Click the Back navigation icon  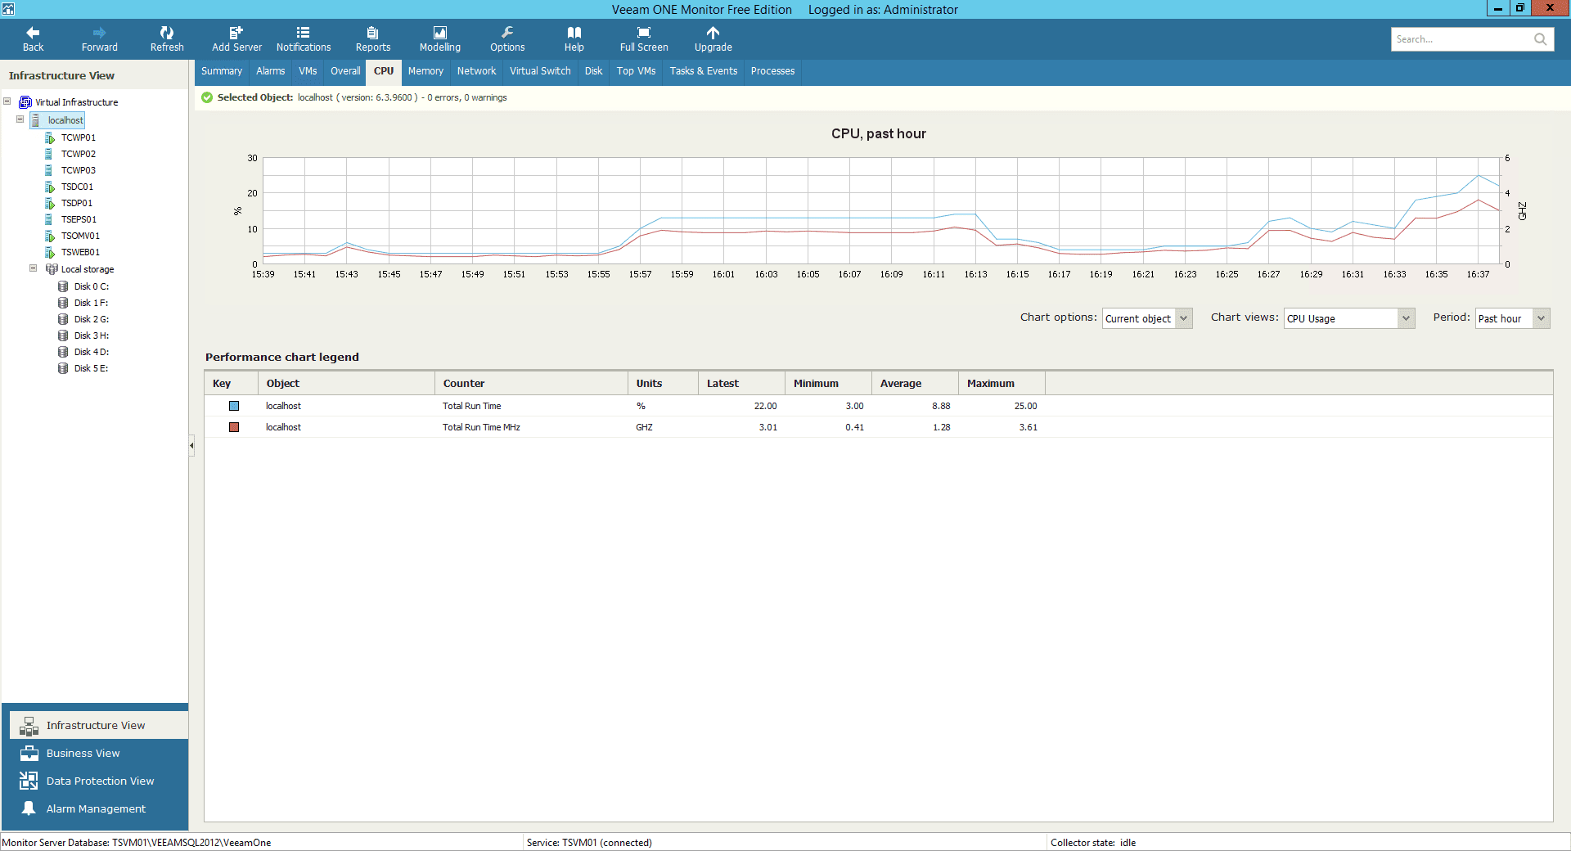point(33,33)
